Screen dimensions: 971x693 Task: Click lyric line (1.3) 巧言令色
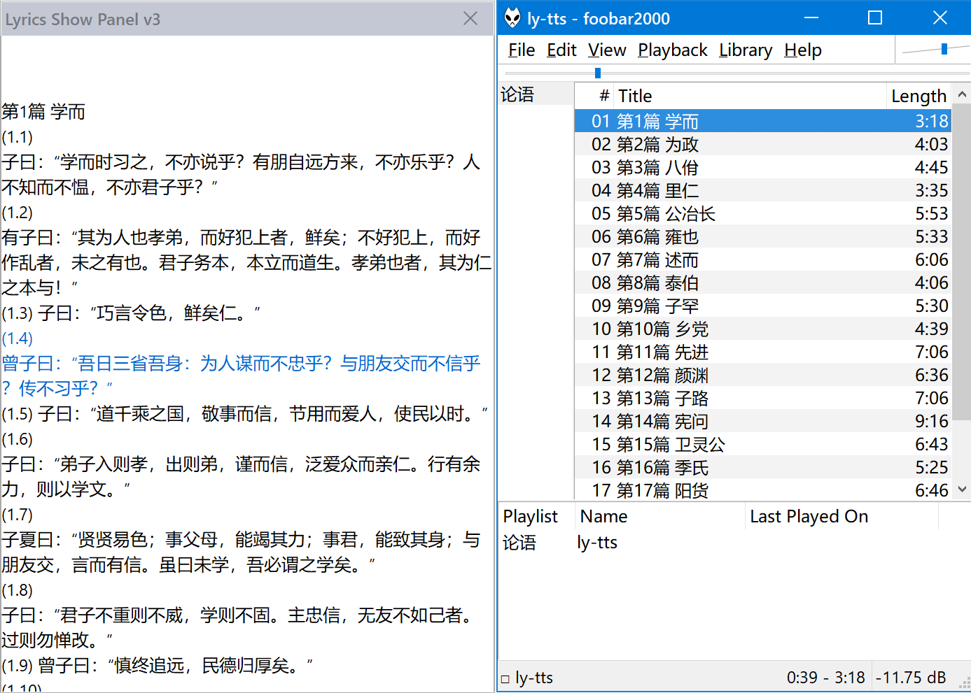131,313
